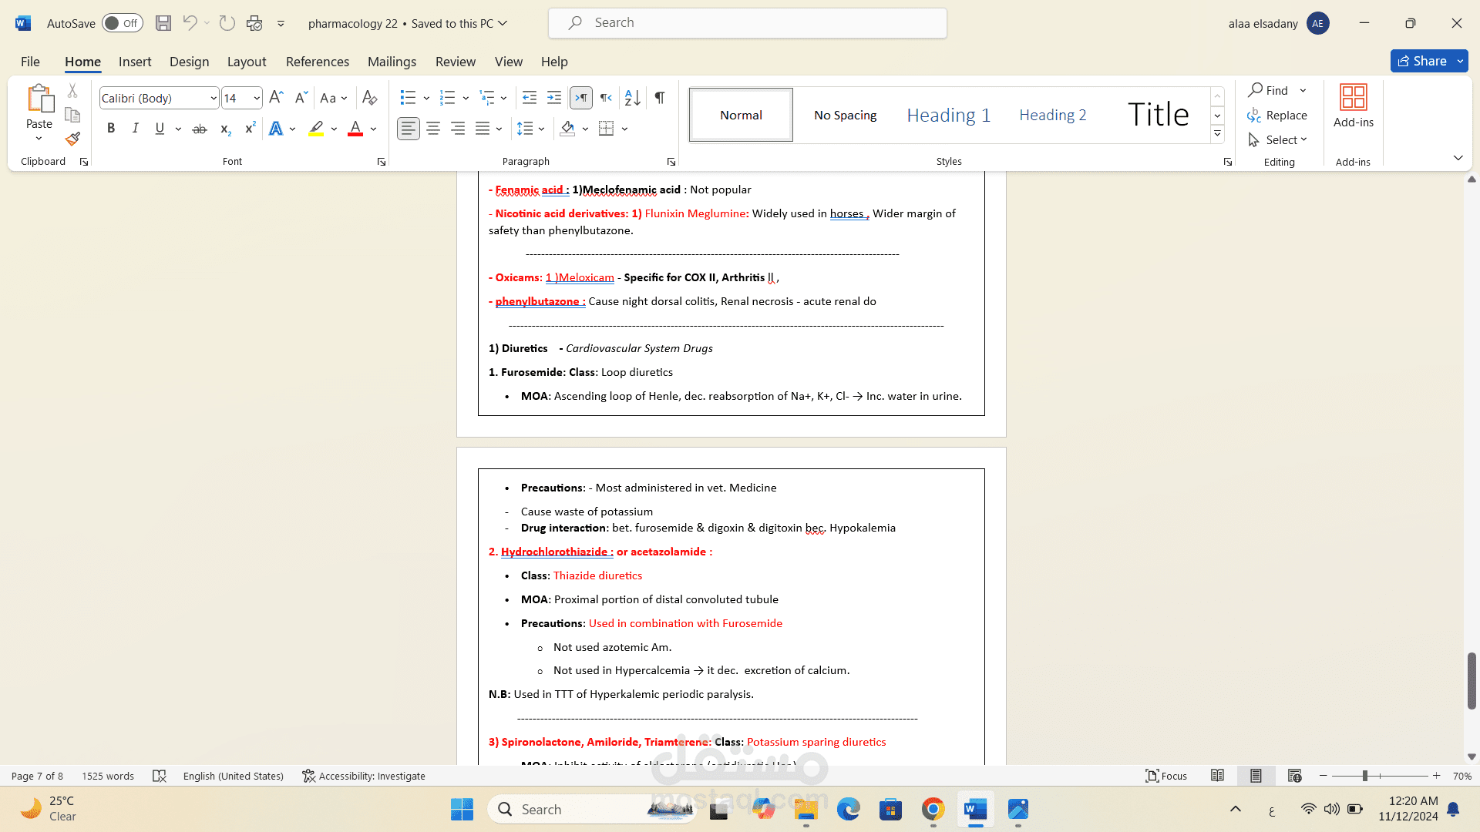Clear all formatting icon
Viewport: 1480px width, 832px height.
pos(369,98)
